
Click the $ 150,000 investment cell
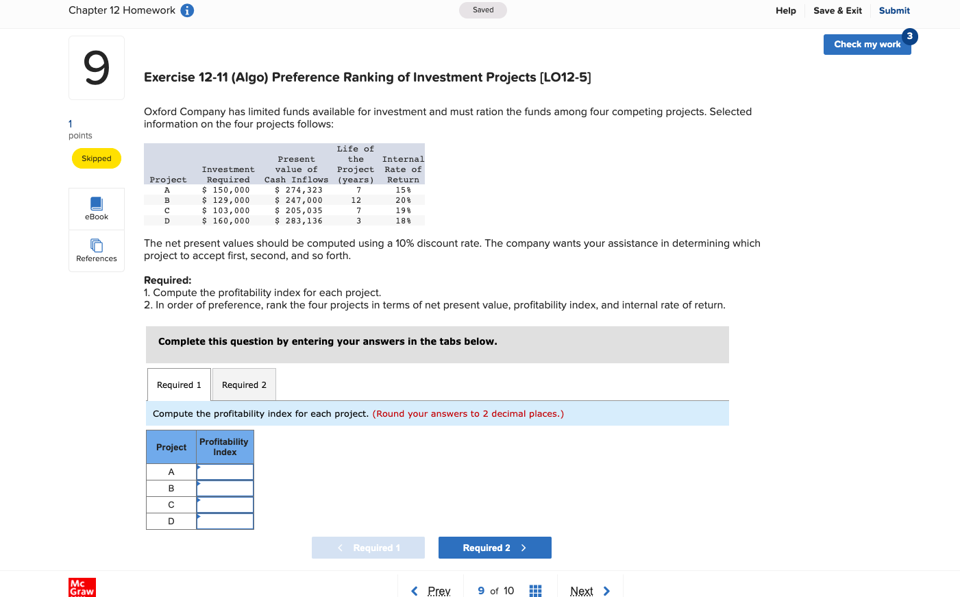[225, 190]
